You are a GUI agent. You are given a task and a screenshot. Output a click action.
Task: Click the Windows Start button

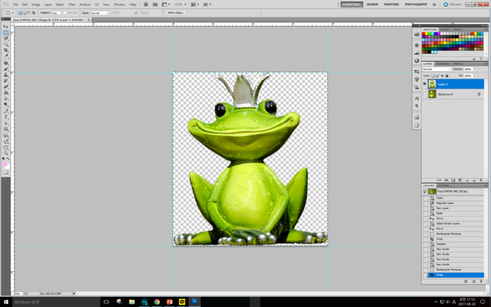point(6,302)
